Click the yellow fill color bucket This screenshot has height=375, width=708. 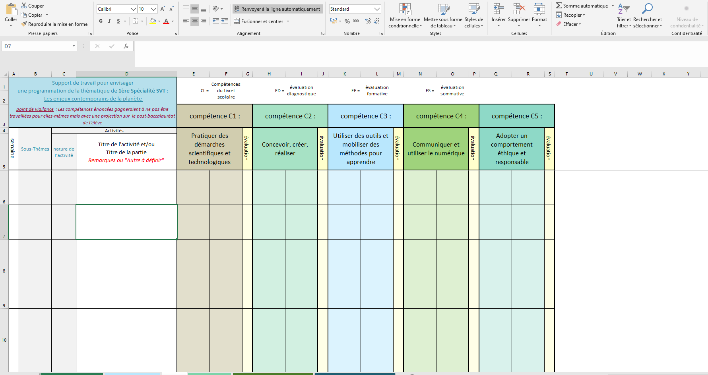[153, 21]
